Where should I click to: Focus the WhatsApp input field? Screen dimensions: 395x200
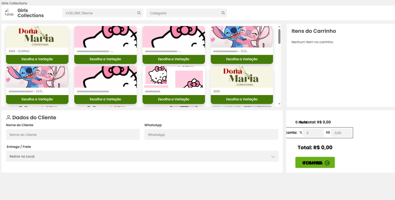tap(211, 135)
